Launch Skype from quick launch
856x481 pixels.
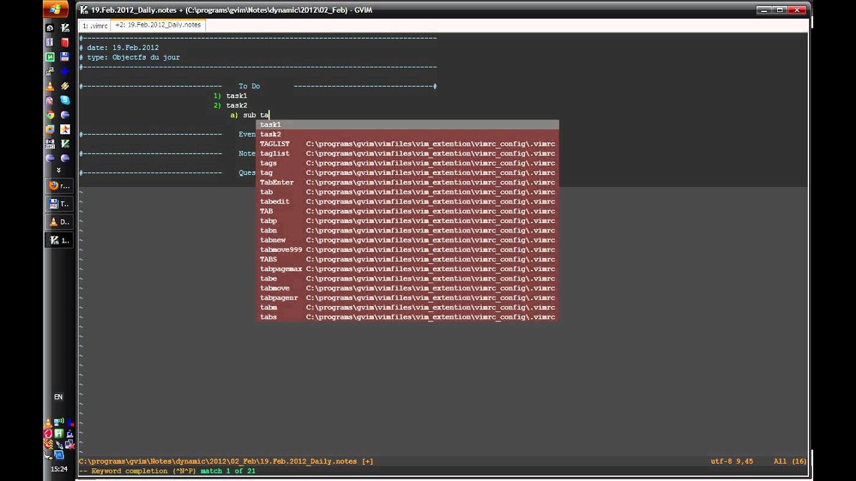(x=65, y=100)
